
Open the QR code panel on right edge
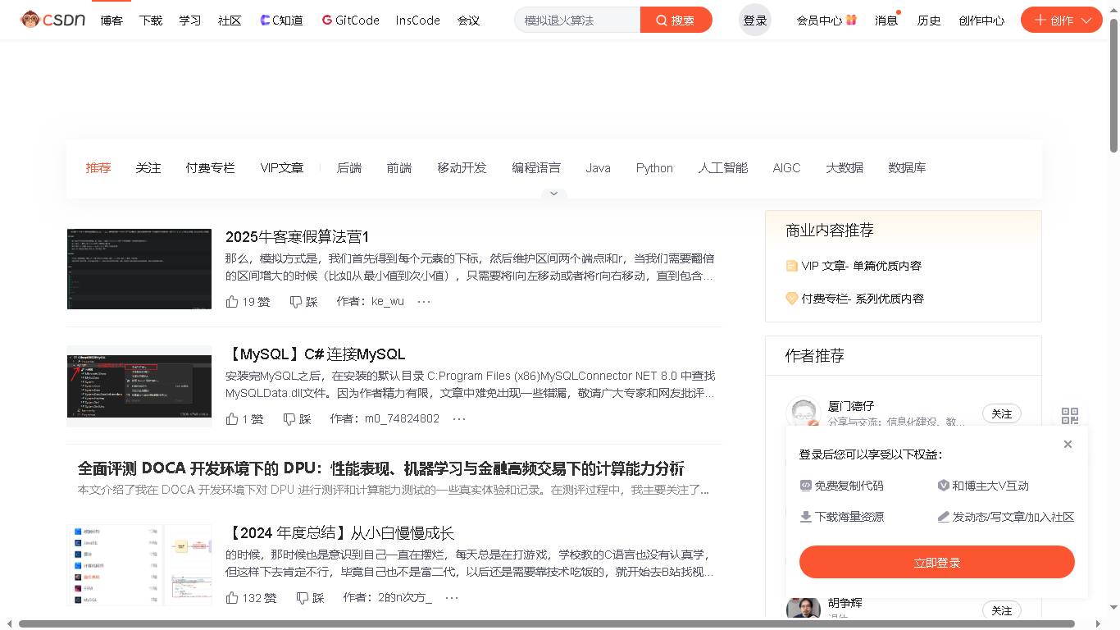(x=1069, y=416)
